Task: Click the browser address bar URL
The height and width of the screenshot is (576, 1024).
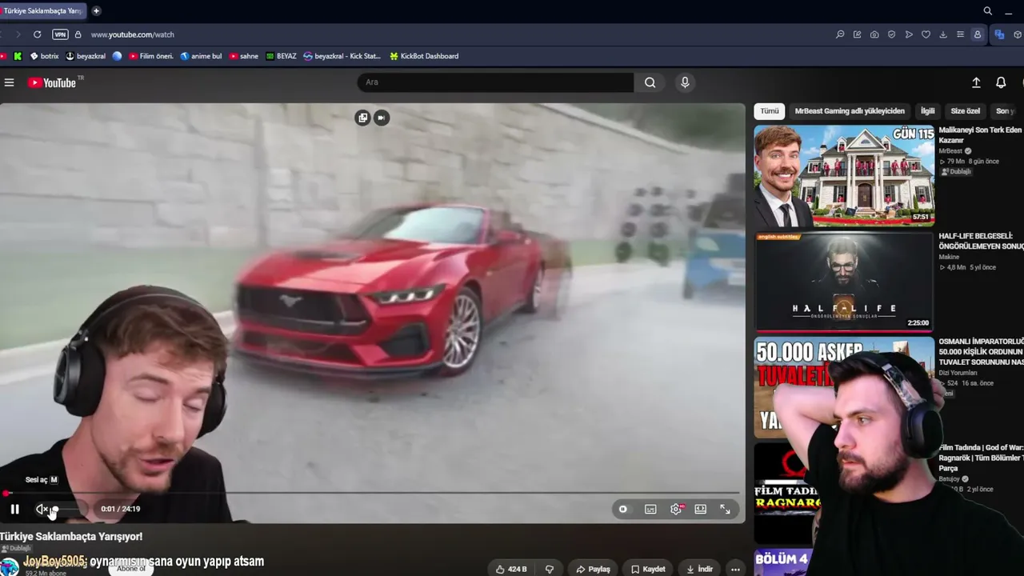Action: [x=133, y=34]
